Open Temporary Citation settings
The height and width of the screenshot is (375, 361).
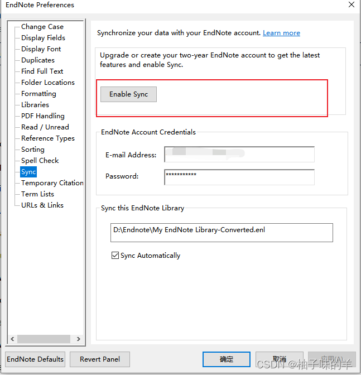point(52,183)
